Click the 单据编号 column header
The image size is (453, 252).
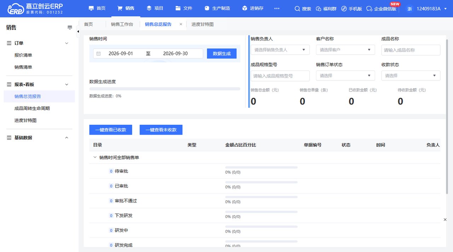tap(312, 145)
